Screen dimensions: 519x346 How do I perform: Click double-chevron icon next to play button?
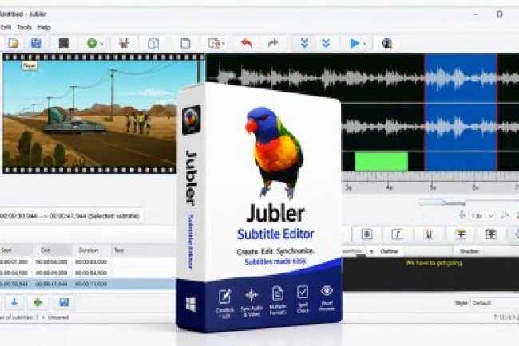pyautogui.click(x=326, y=43)
